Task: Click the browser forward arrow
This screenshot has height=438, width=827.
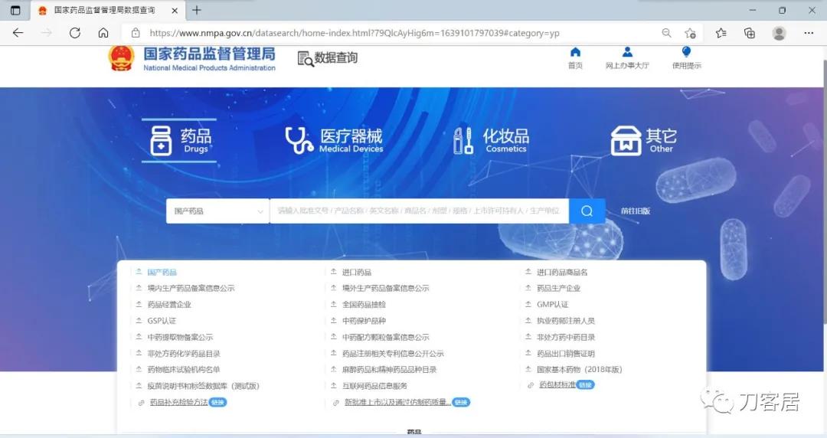Action: (x=47, y=33)
